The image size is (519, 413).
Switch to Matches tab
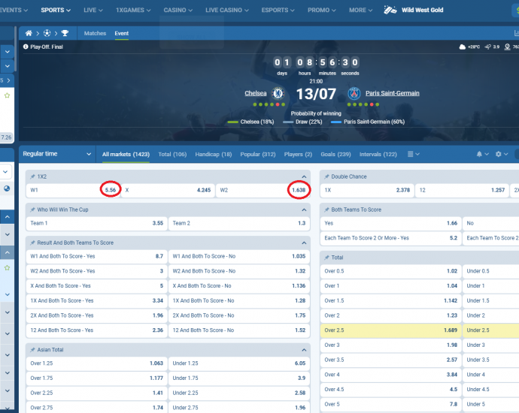click(95, 33)
